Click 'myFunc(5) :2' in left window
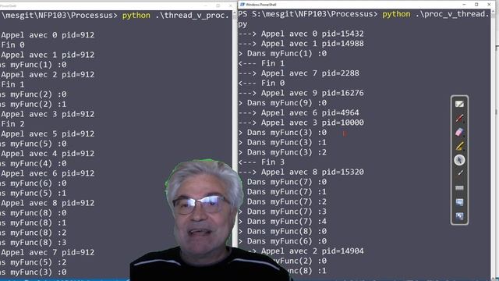Image resolution: width=499 pixels, height=281 pixels. click(x=38, y=262)
